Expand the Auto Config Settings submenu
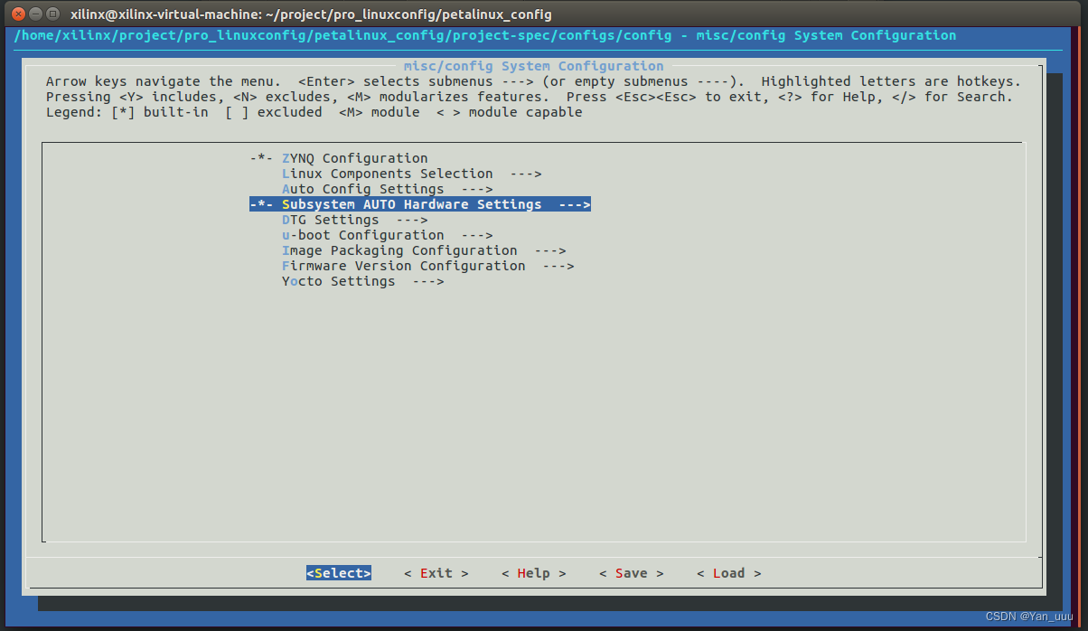The image size is (1088, 631). pos(362,188)
